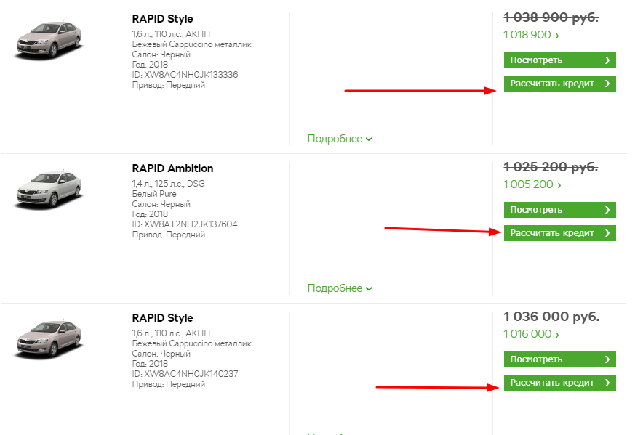The width and height of the screenshot is (643, 435).
Task: Select old price 1 038 900 руб.
Action: tap(551, 17)
